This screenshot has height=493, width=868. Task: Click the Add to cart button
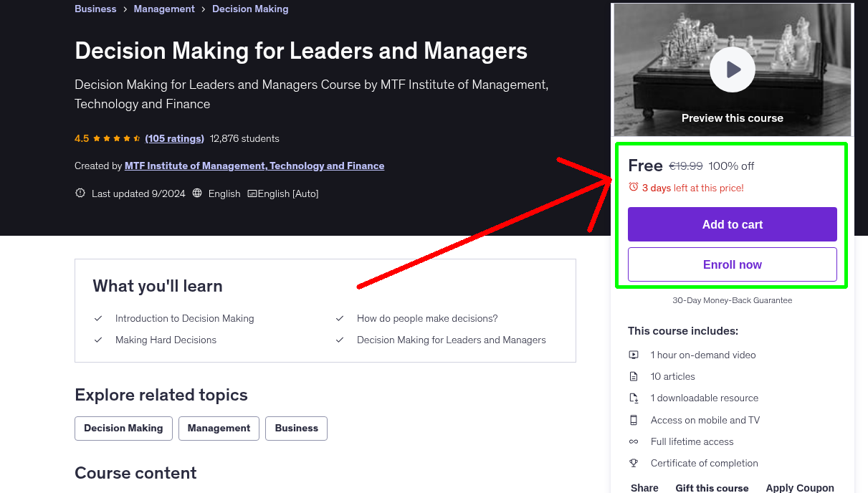click(x=733, y=224)
